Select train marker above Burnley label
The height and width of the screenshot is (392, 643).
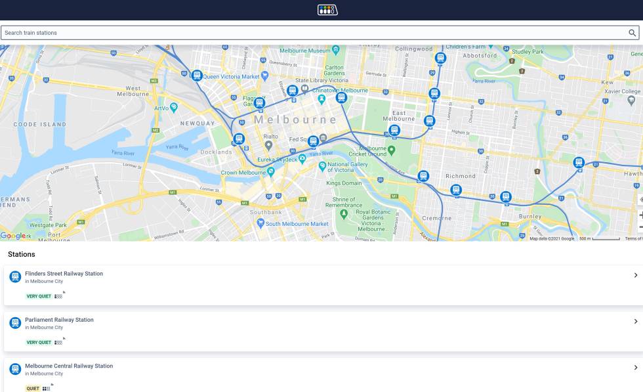tap(506, 197)
